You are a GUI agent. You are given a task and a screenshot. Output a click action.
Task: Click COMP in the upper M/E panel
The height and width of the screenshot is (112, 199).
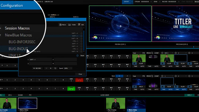(x=156, y=53)
